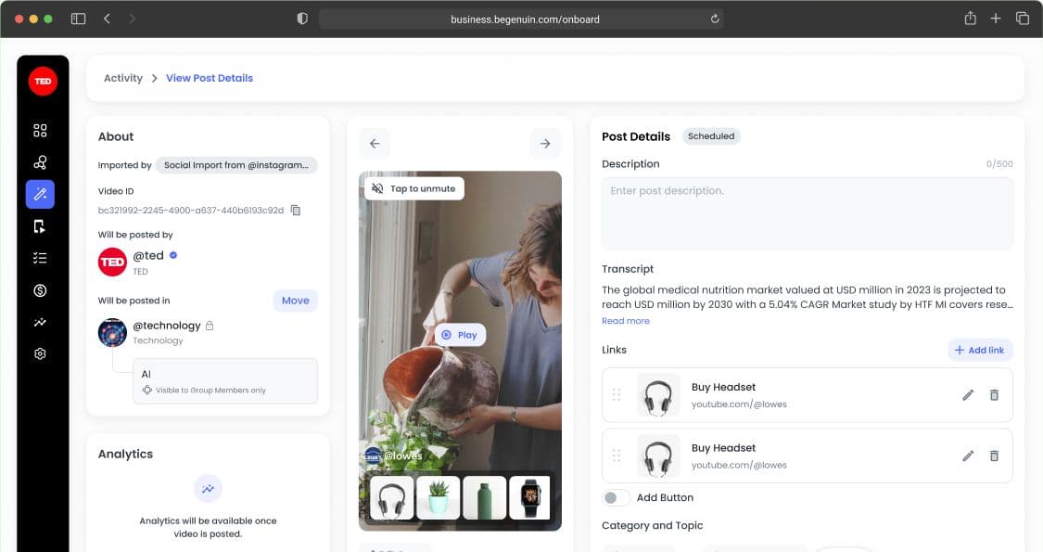Focus the post description field
Viewport: 1043px width, 552px height.
point(808,213)
